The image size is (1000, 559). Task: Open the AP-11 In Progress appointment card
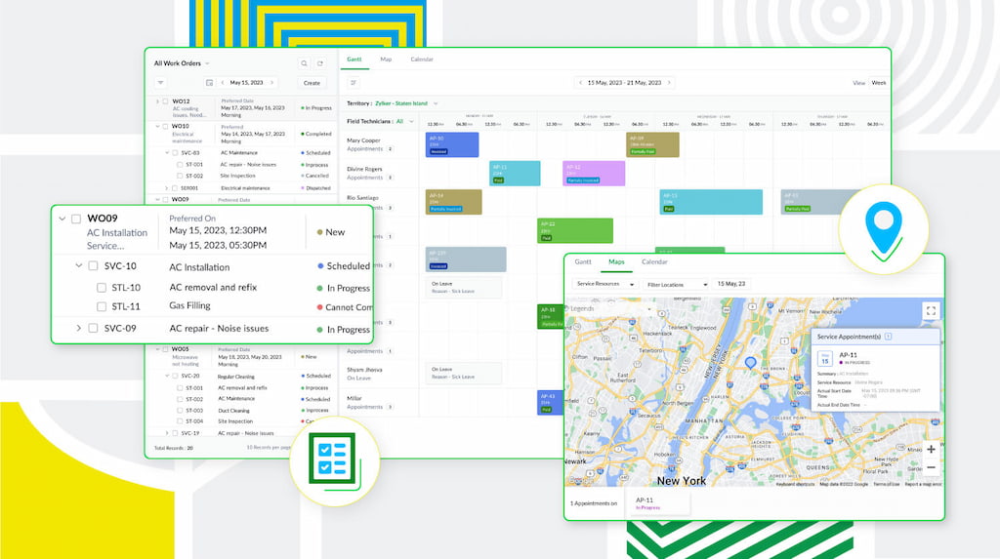click(657, 503)
